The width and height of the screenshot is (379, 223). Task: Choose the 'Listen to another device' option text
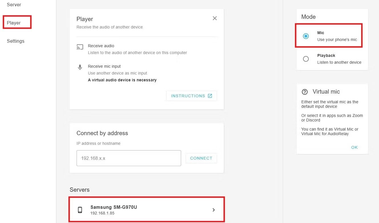339,62
